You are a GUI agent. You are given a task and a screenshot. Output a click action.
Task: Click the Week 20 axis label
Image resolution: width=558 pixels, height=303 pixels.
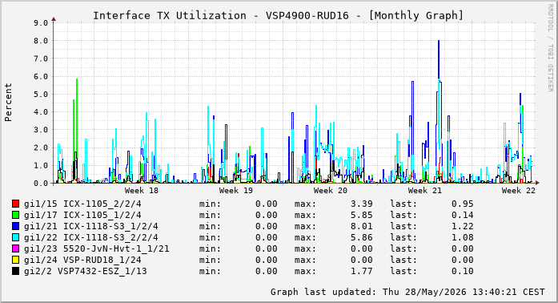pyautogui.click(x=331, y=190)
